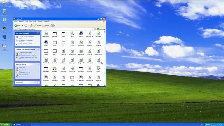This screenshot has width=224, height=126.
Task: Open Мой компьютер in sidebar
Action: tap(23, 75)
